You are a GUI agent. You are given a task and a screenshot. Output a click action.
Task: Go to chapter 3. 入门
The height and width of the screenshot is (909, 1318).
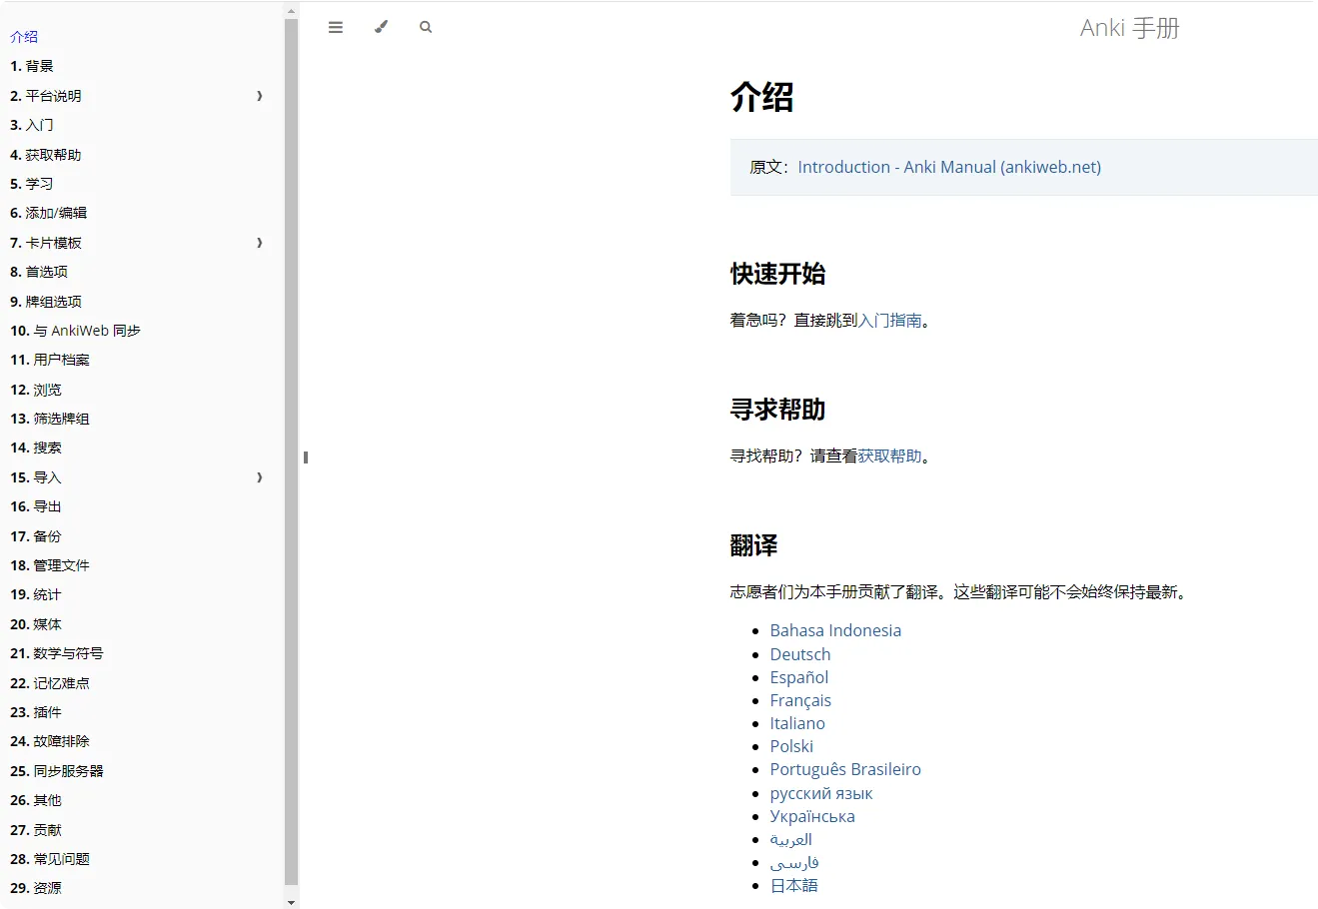[x=32, y=125]
